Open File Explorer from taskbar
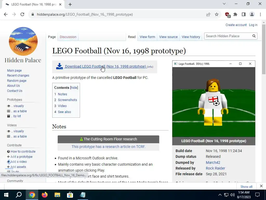Viewport: 266px width, 200px height. tap(57, 195)
